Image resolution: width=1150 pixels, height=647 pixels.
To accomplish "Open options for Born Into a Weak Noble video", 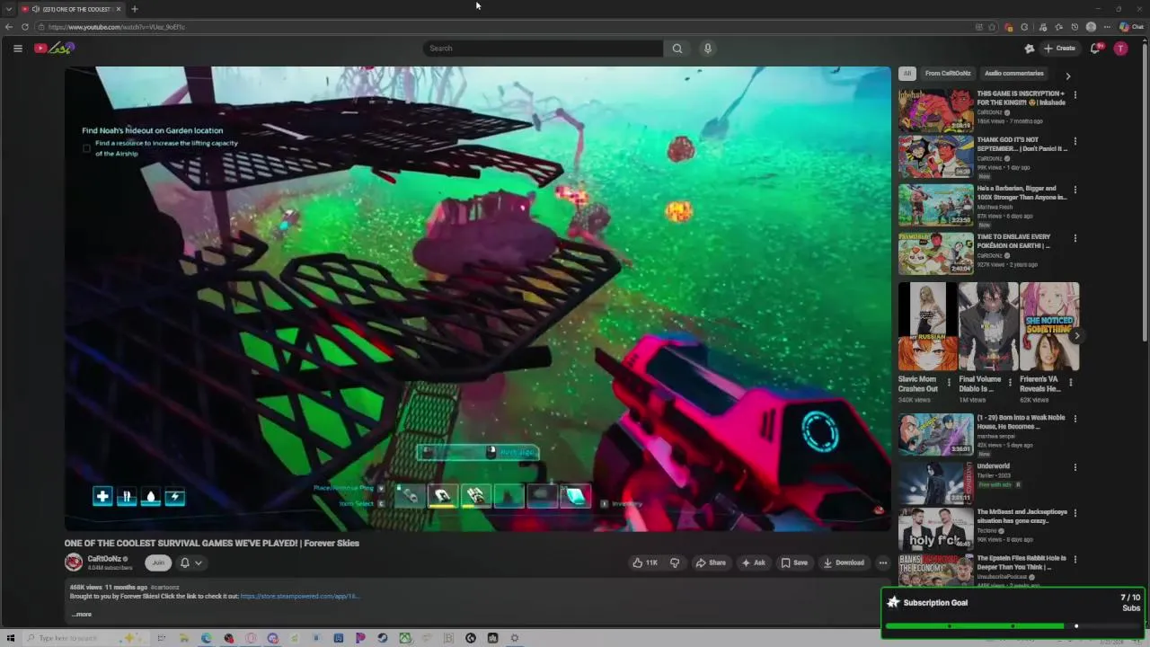I will 1075,419.
